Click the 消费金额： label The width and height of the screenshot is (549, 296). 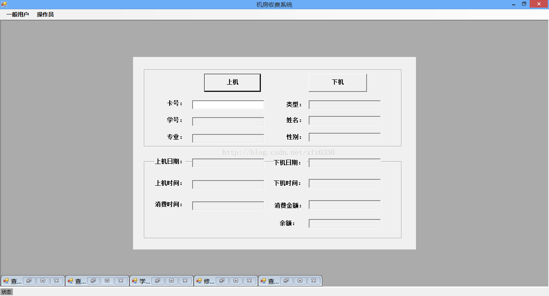tap(288, 206)
